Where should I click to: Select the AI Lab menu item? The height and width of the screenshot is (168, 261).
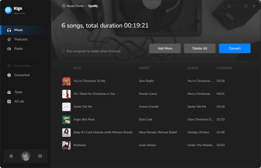pyautogui.click(x=26, y=101)
